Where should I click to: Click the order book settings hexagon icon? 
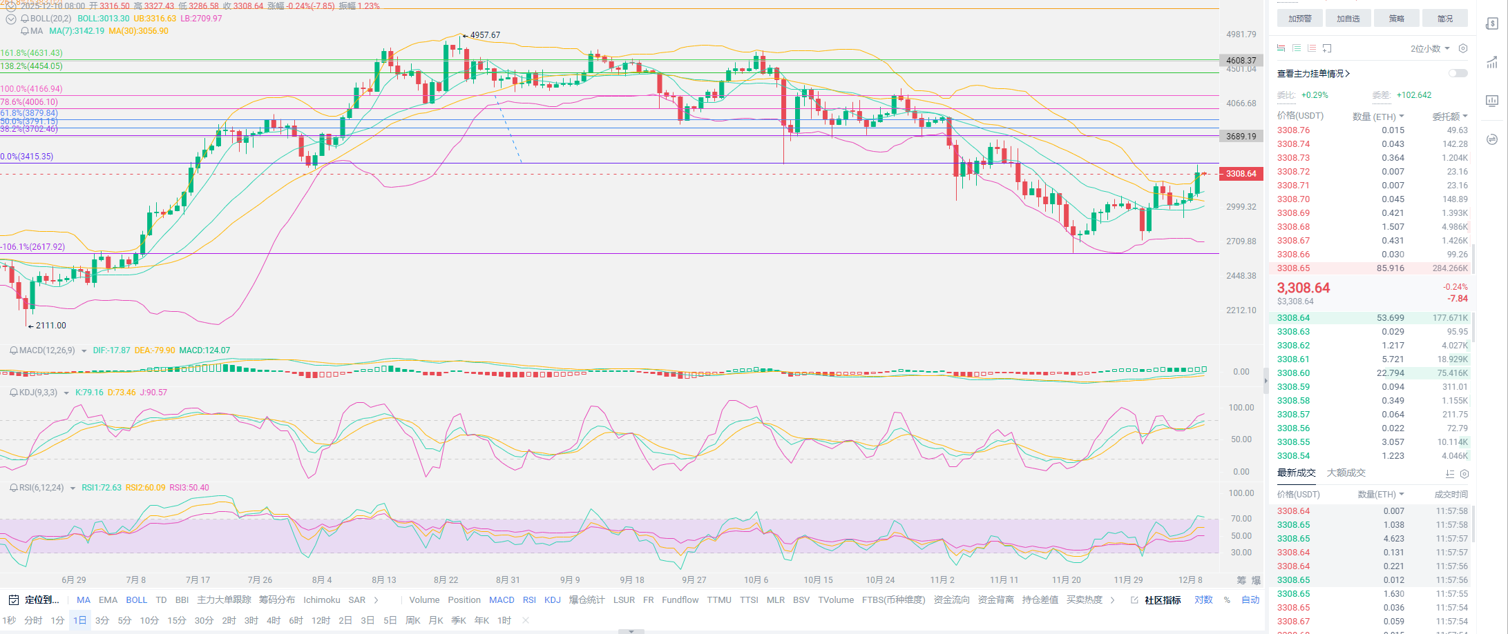[1462, 48]
